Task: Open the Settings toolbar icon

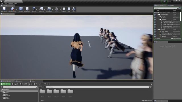Action: 34,9
